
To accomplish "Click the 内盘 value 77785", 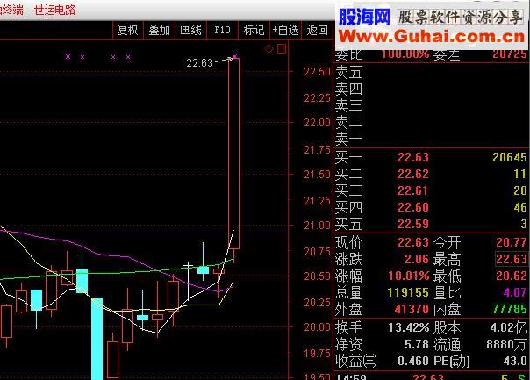I will (x=510, y=309).
